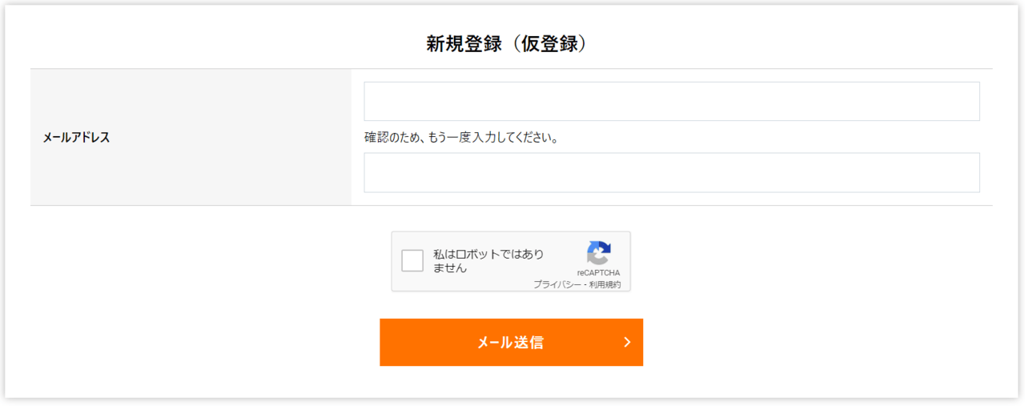This screenshot has width=1025, height=406.
Task: Open the 利用規約 link in reCAPTCHA
Action: click(605, 284)
